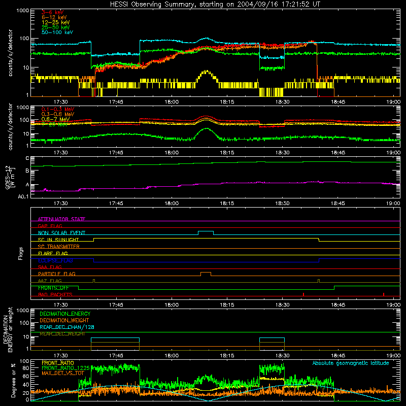Click the REAR_DEC_WEIGHT legend label

click(x=62, y=334)
